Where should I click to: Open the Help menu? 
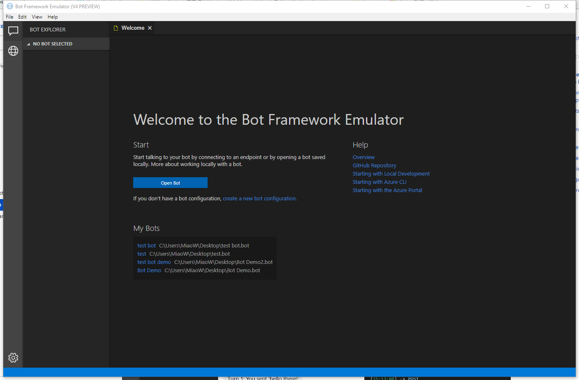coord(53,17)
